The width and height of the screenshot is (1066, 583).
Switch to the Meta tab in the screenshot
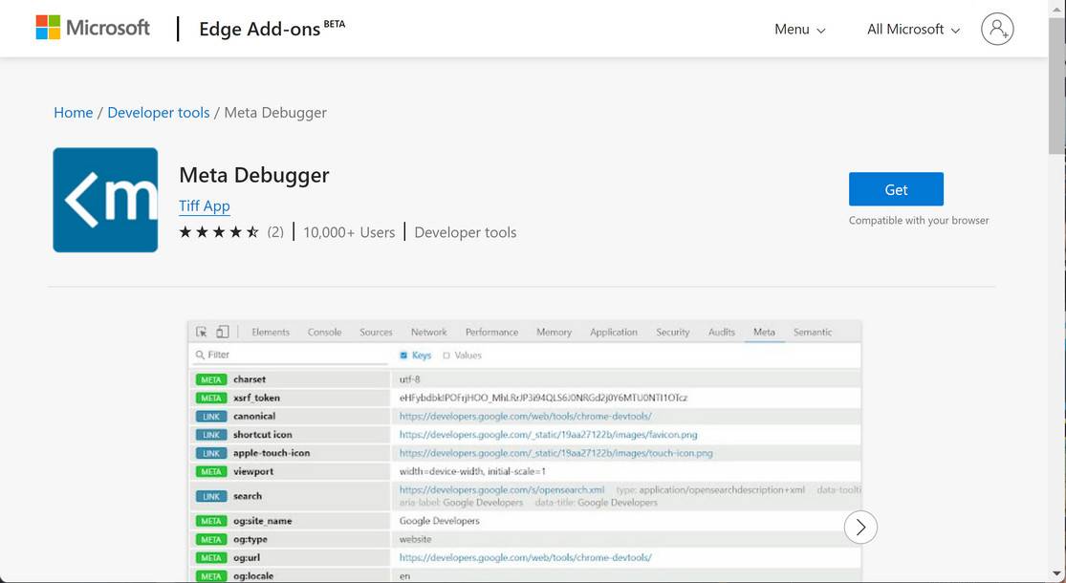click(764, 333)
